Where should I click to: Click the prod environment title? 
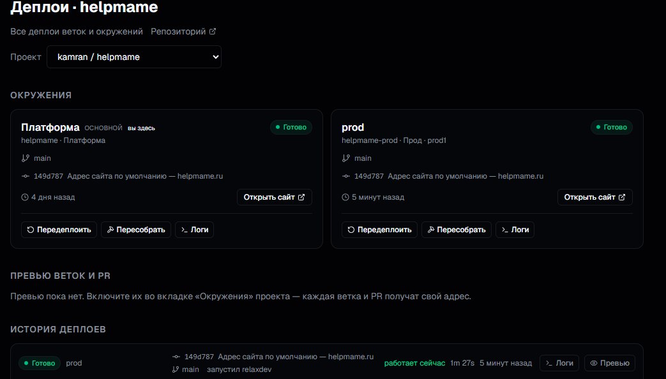pyautogui.click(x=353, y=128)
